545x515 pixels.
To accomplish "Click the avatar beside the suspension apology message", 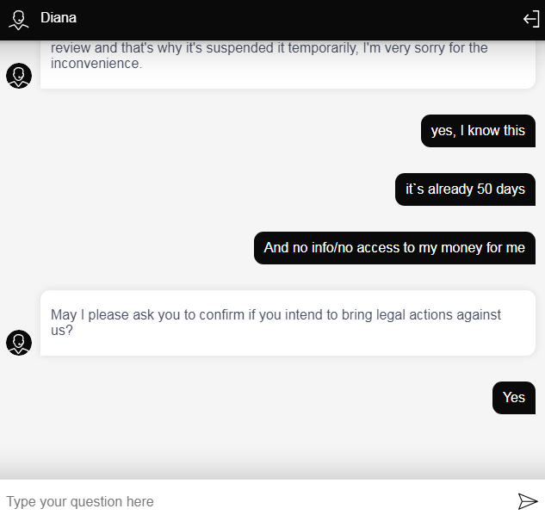I will 19,76.
